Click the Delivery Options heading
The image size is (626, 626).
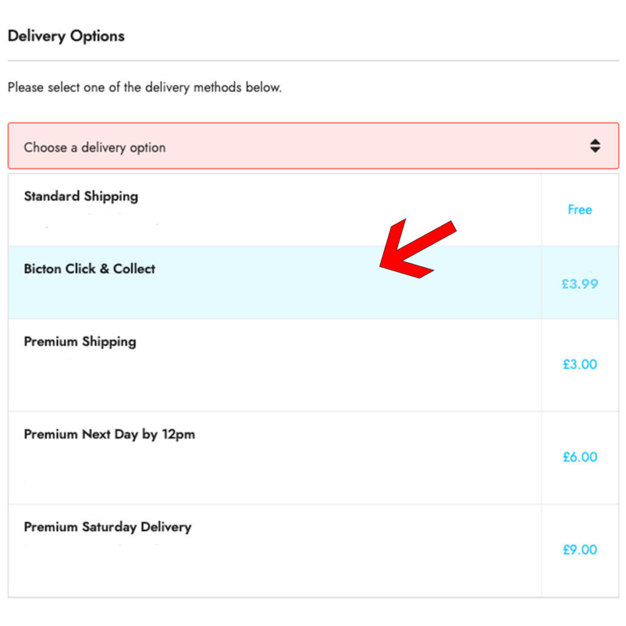click(66, 36)
